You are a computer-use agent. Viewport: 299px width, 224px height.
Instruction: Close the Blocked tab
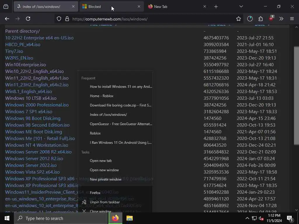point(139,6)
